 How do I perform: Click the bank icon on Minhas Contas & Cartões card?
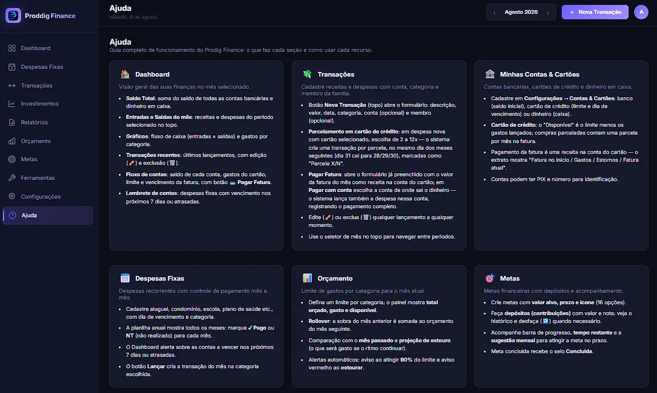(x=490, y=74)
